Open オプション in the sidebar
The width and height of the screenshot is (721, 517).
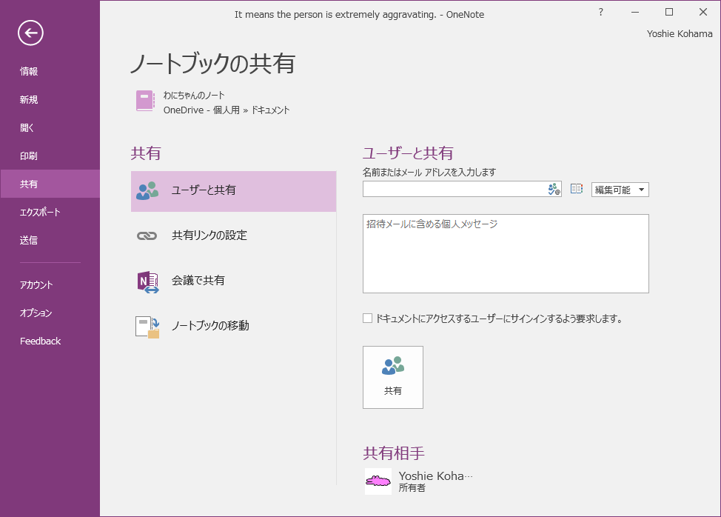coord(50,313)
